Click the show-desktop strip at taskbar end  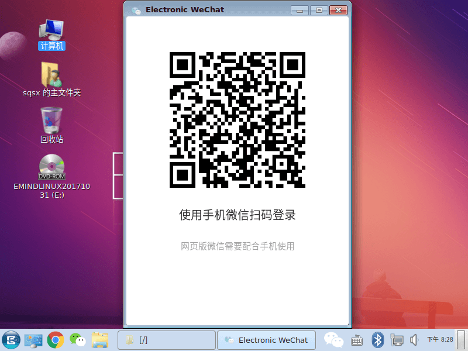(461, 340)
